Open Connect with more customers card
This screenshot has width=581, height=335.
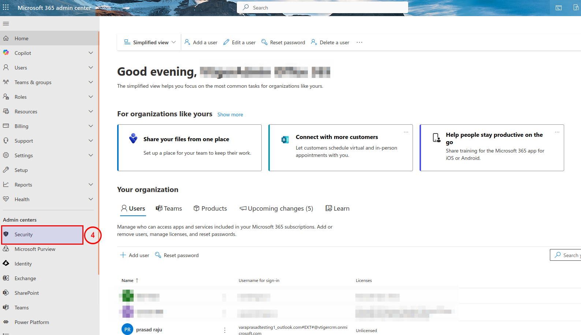(340, 148)
